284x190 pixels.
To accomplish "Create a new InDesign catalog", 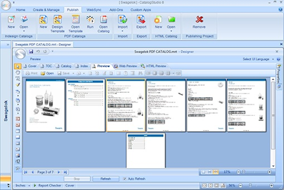I will [x=11, y=22].
